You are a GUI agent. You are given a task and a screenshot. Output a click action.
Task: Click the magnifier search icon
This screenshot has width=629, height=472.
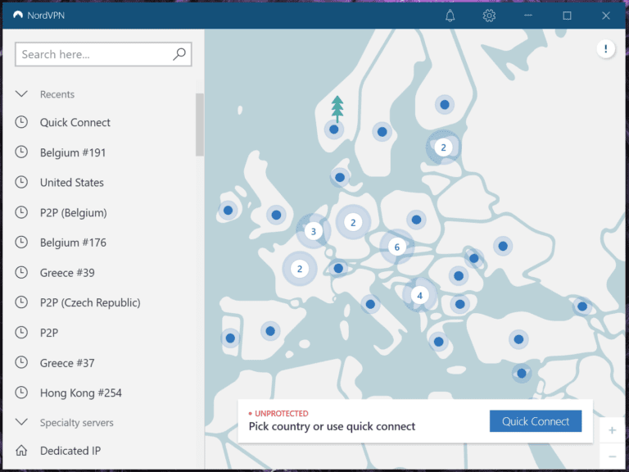click(x=179, y=54)
